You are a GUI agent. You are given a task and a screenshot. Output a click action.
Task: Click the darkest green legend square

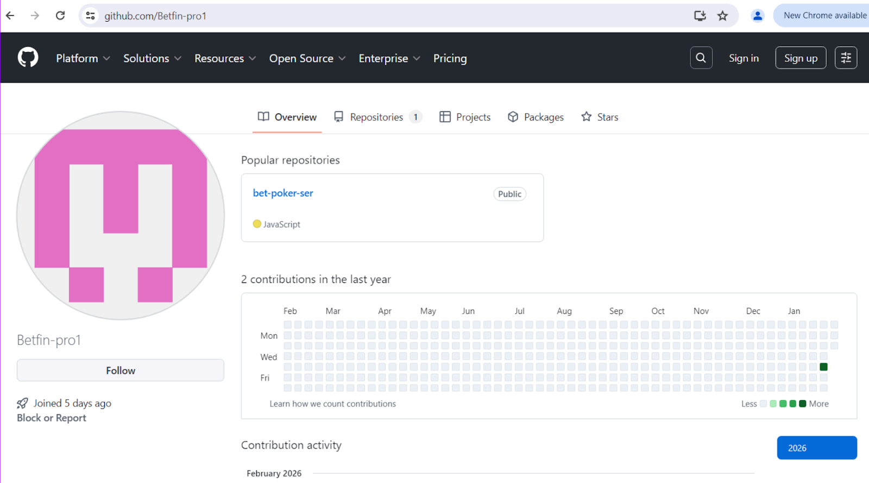803,404
